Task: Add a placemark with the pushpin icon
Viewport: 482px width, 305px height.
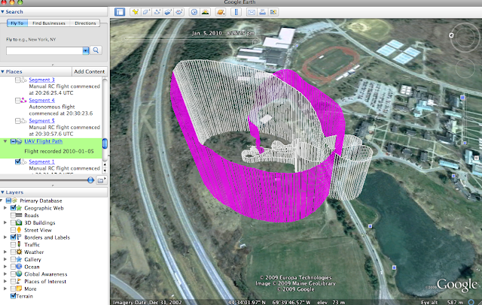Action: (136, 12)
